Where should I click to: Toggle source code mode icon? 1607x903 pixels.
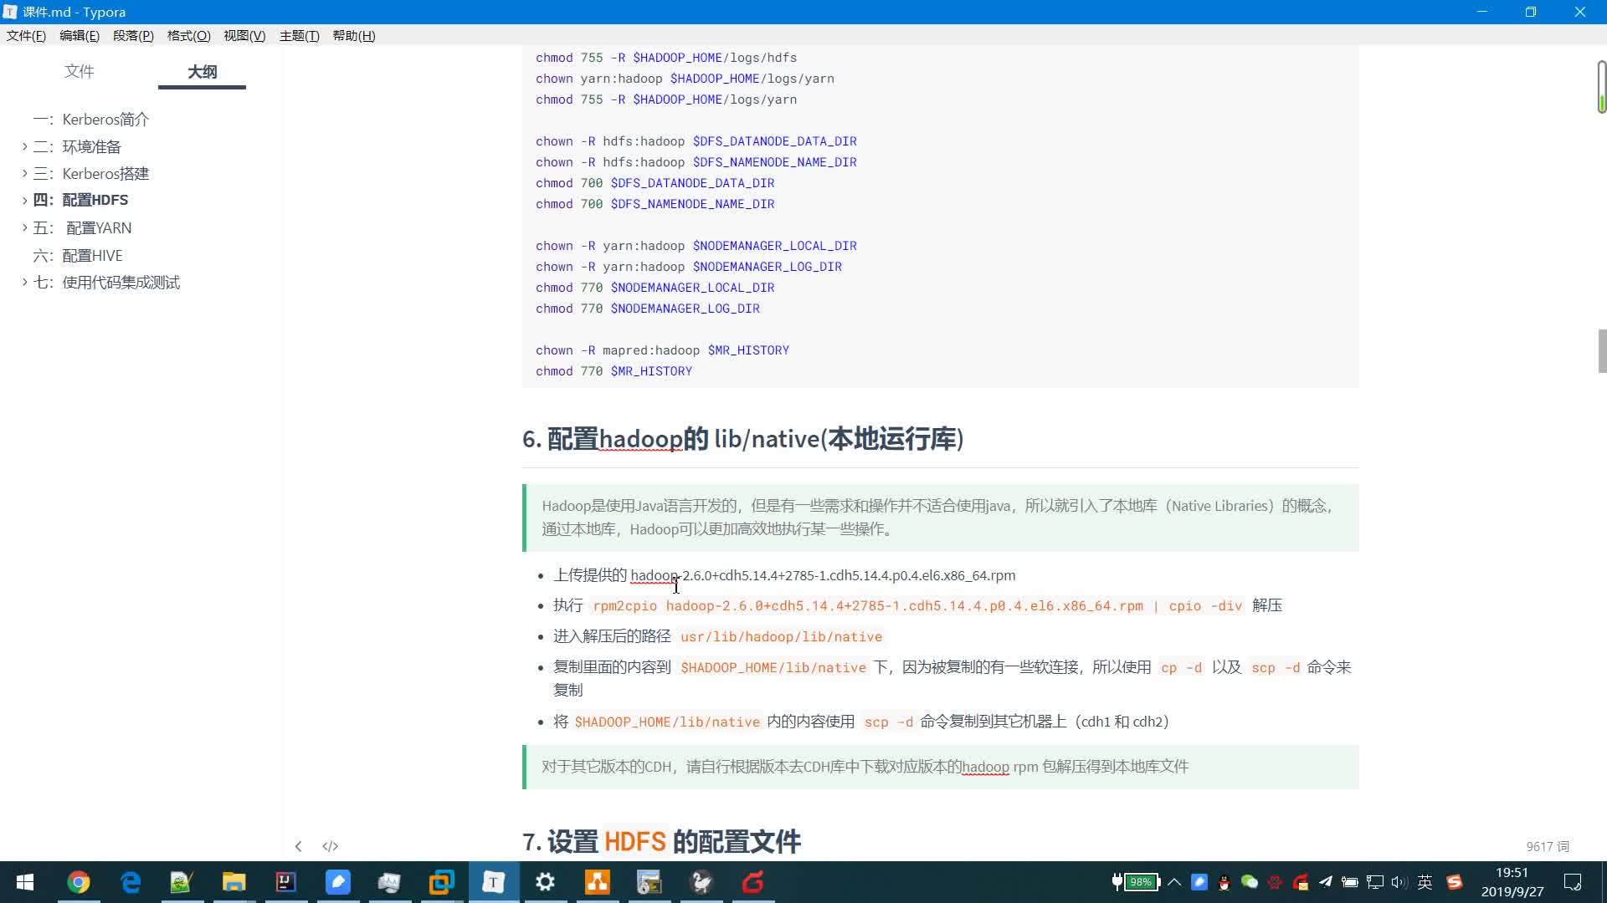pos(330,846)
